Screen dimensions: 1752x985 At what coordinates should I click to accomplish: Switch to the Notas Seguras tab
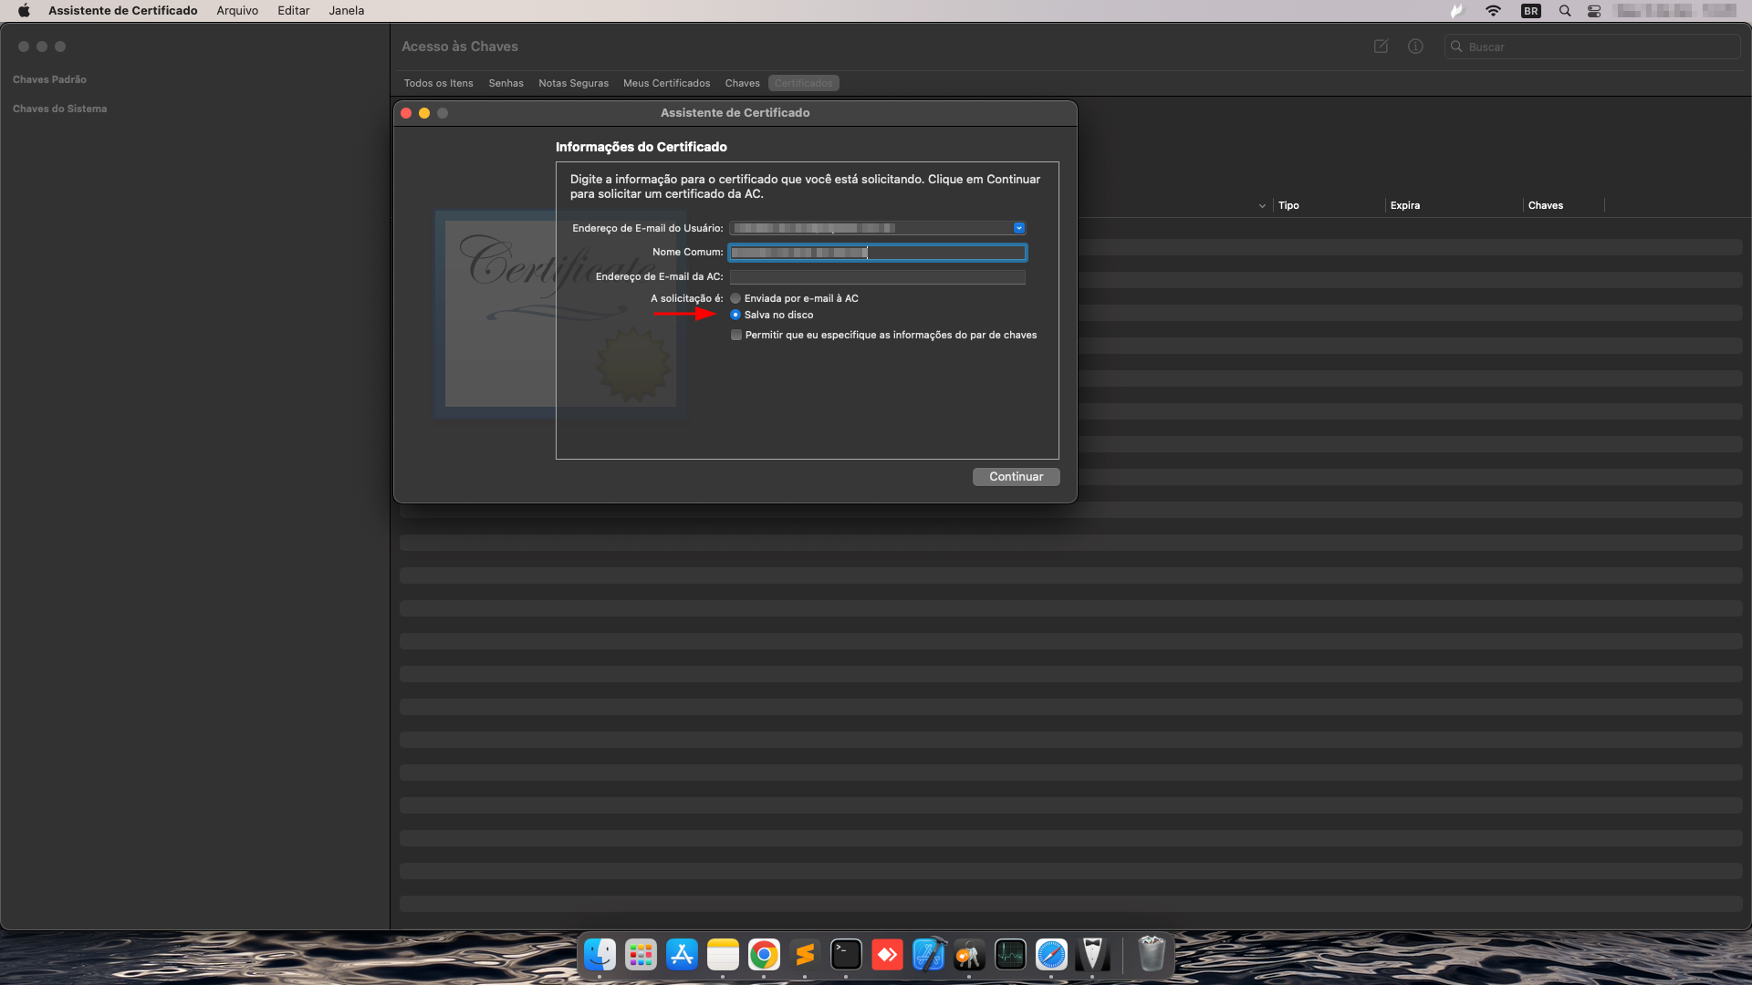click(573, 83)
